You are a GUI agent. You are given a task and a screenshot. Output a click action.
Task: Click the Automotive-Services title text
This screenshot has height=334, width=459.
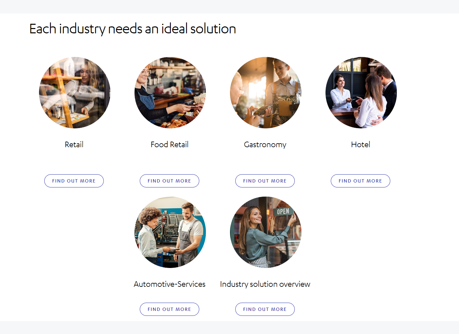click(x=170, y=284)
